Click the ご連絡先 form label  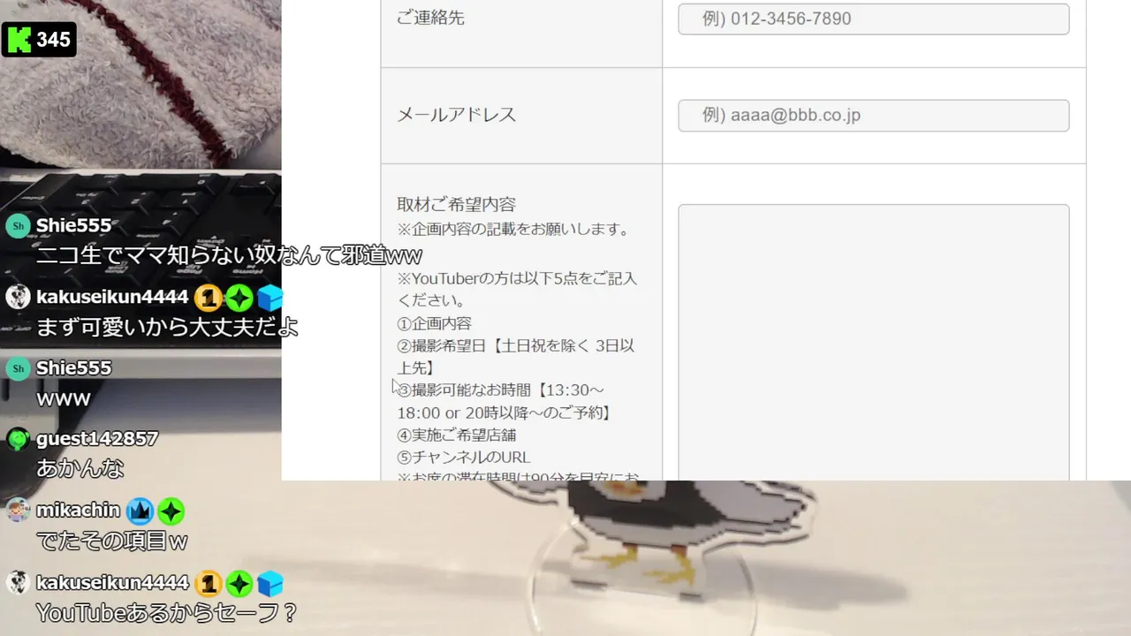click(x=430, y=18)
